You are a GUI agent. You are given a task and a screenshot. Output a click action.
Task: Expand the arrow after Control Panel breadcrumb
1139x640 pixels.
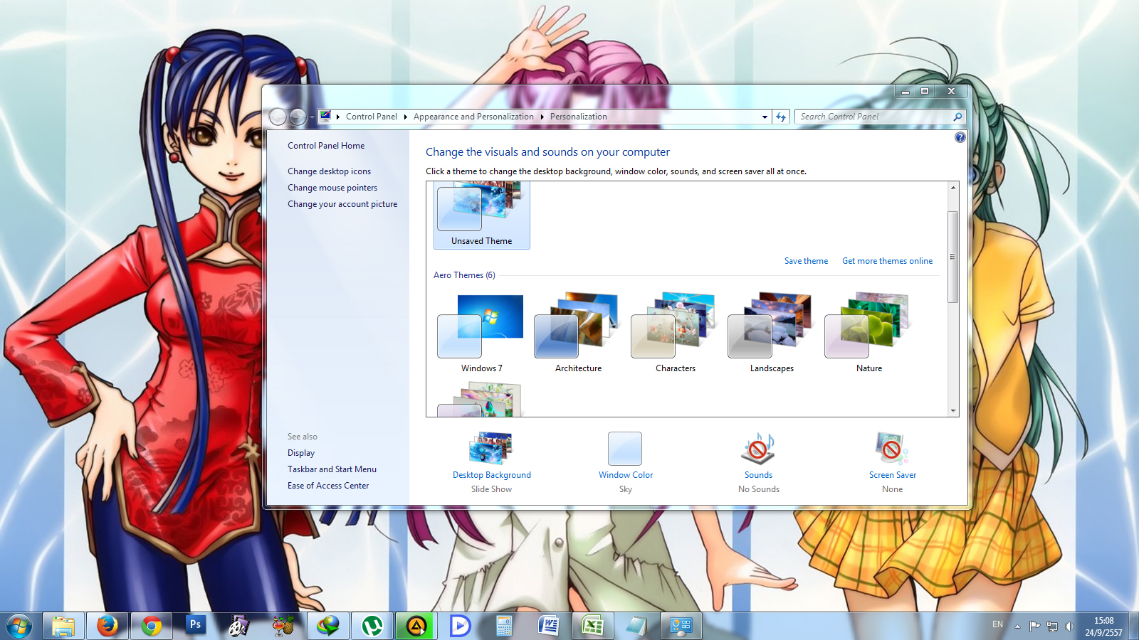click(x=405, y=117)
